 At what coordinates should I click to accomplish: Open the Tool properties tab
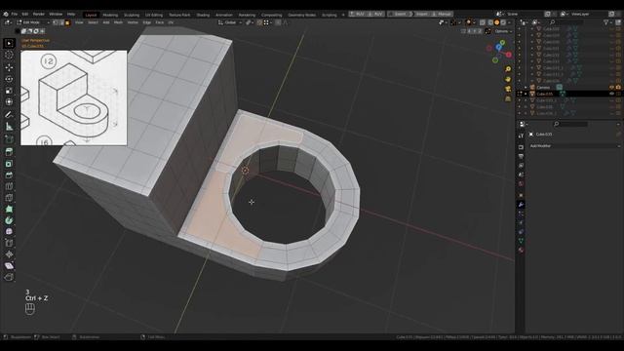(x=521, y=136)
